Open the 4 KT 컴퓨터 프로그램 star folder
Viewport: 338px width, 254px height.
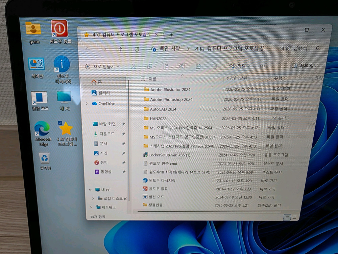66,133
